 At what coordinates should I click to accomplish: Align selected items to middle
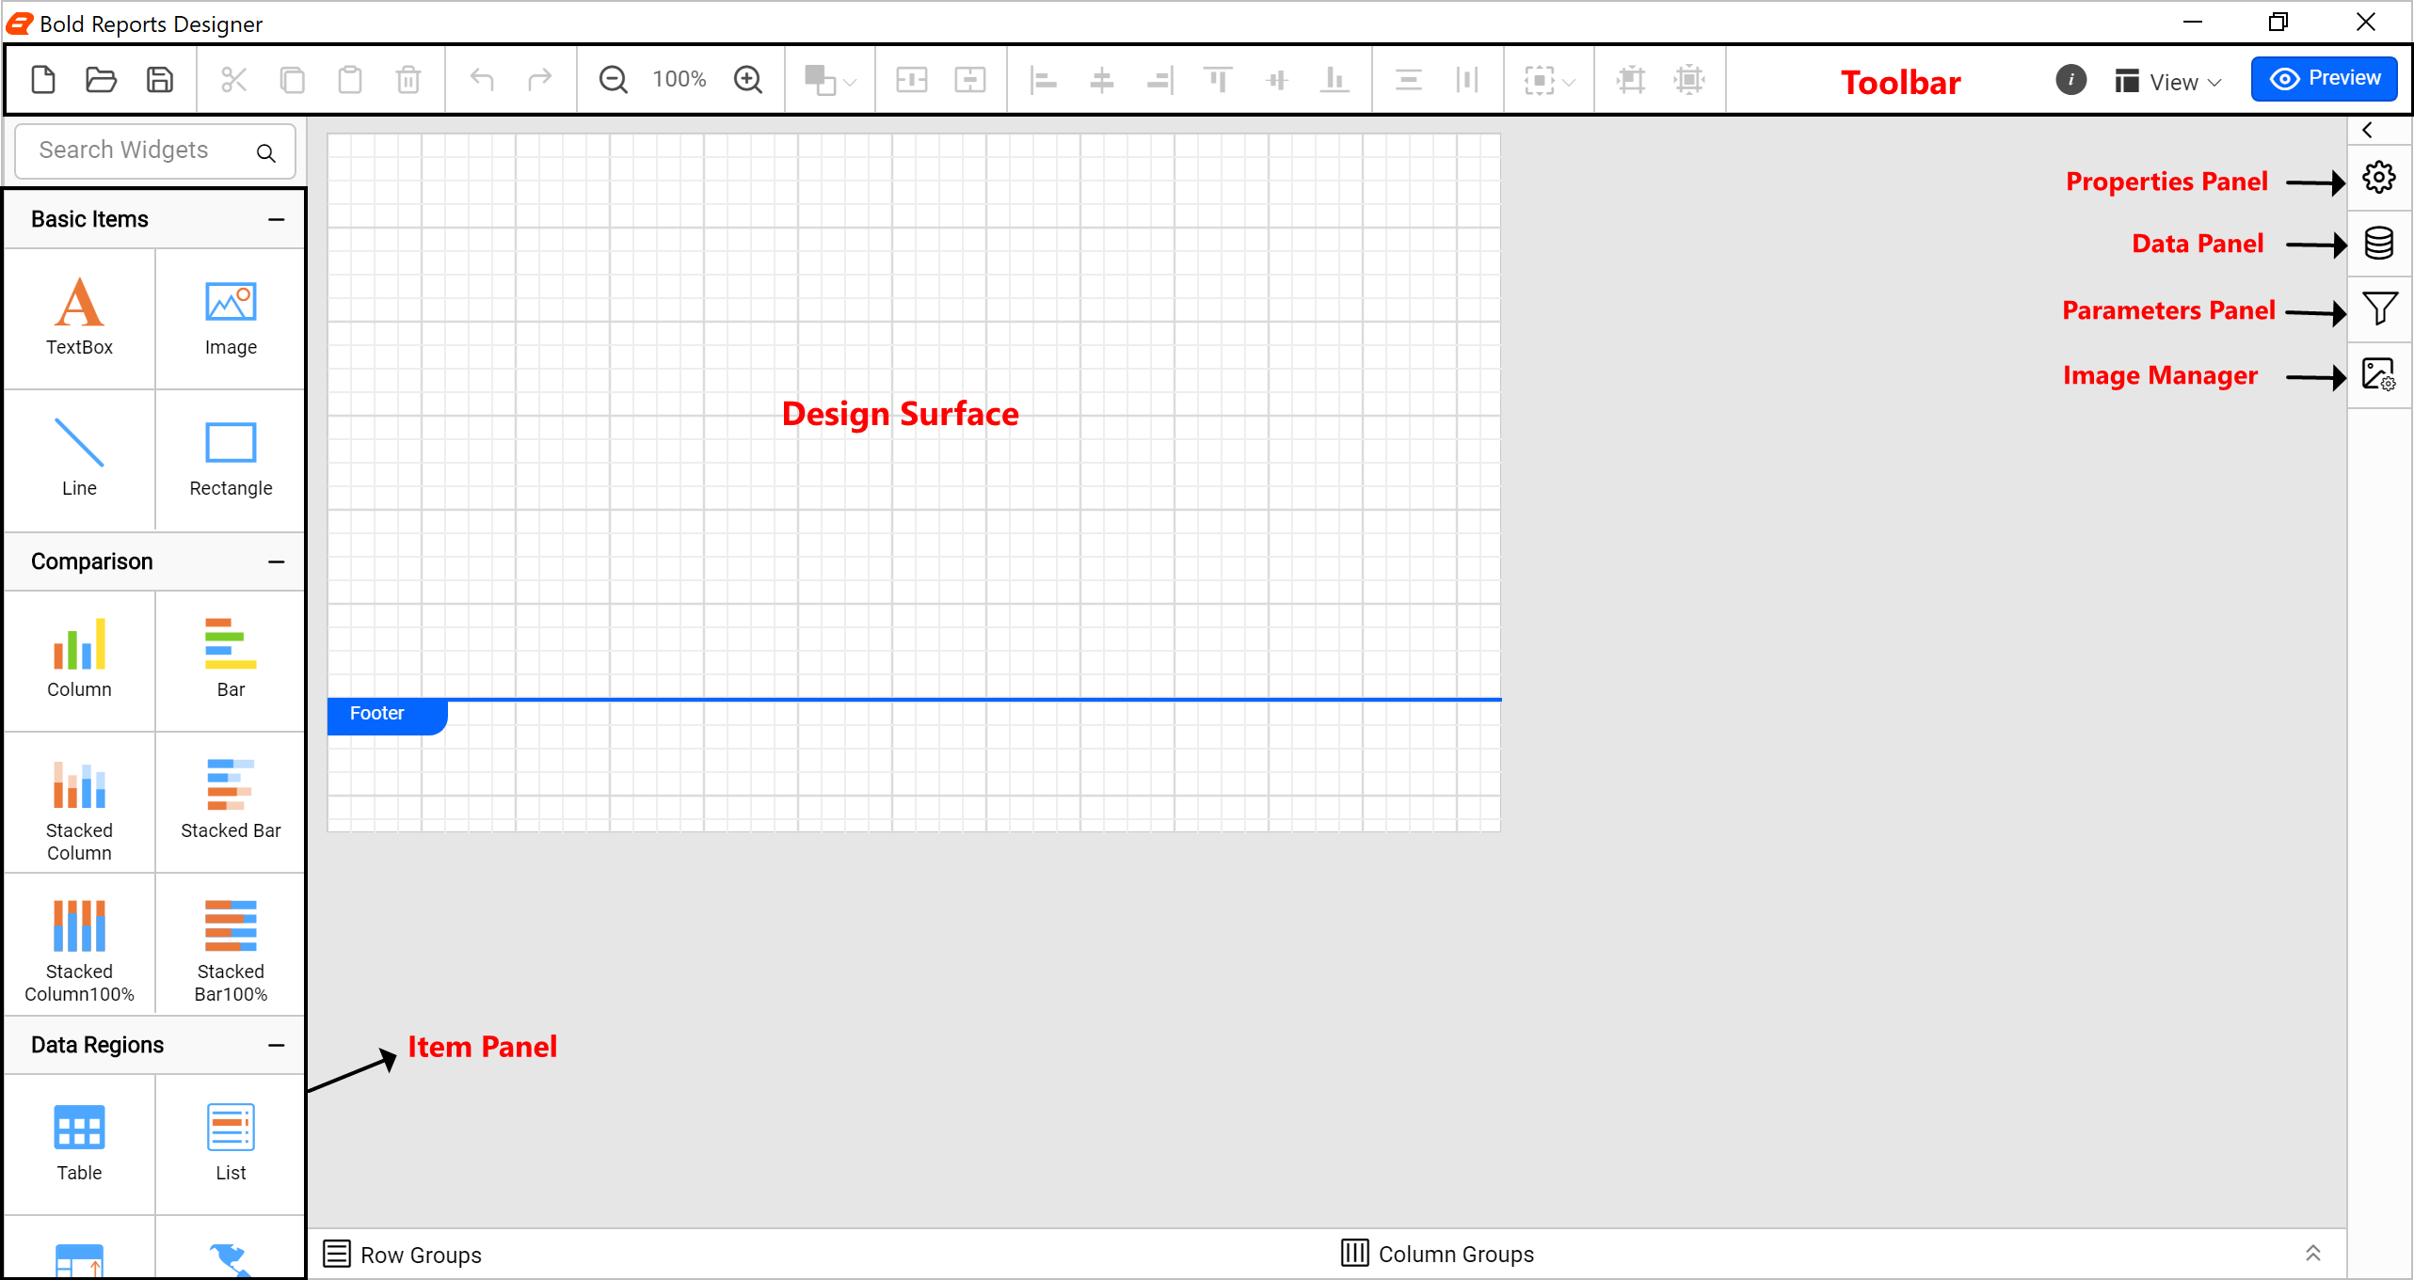pyautogui.click(x=1277, y=80)
